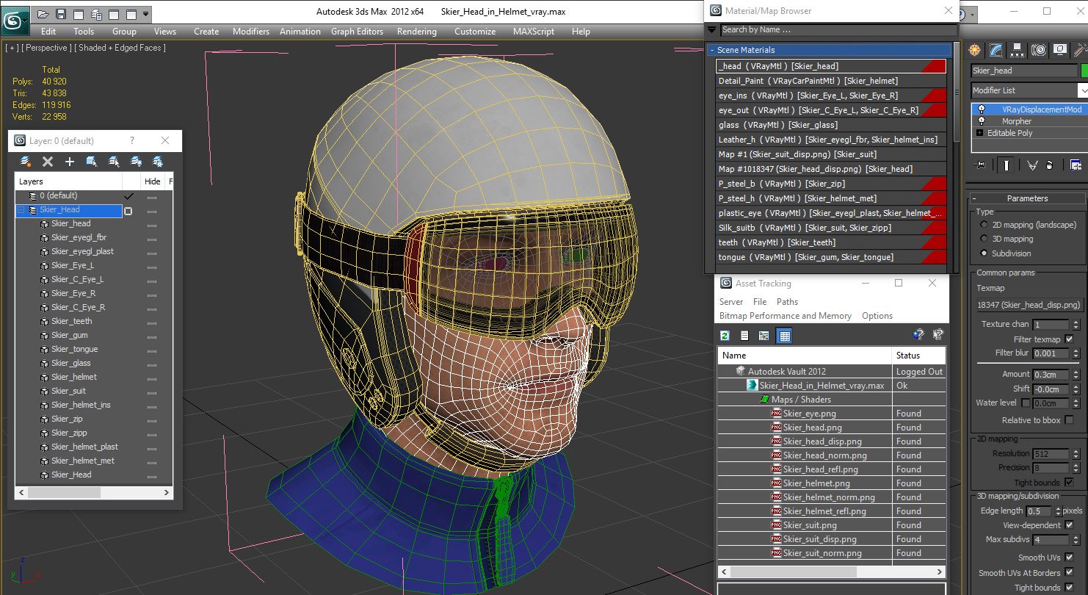Toggle Relative to bbox checkbox
Screen dimensions: 1088x595
(x=1068, y=420)
